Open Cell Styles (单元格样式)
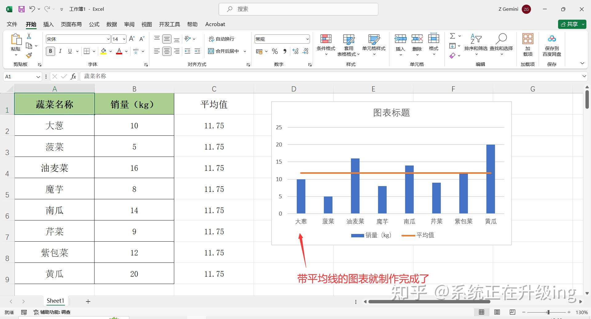The image size is (591, 319). [x=374, y=45]
